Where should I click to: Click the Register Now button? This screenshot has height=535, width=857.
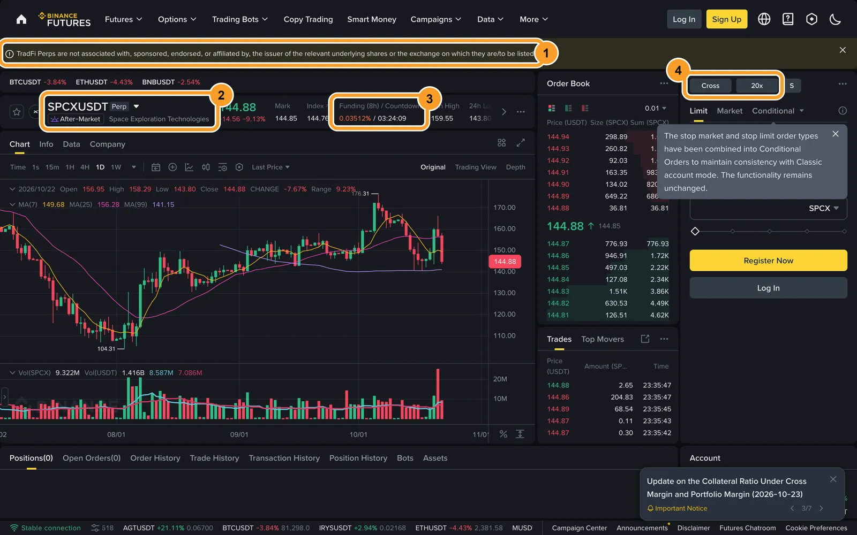coord(768,261)
